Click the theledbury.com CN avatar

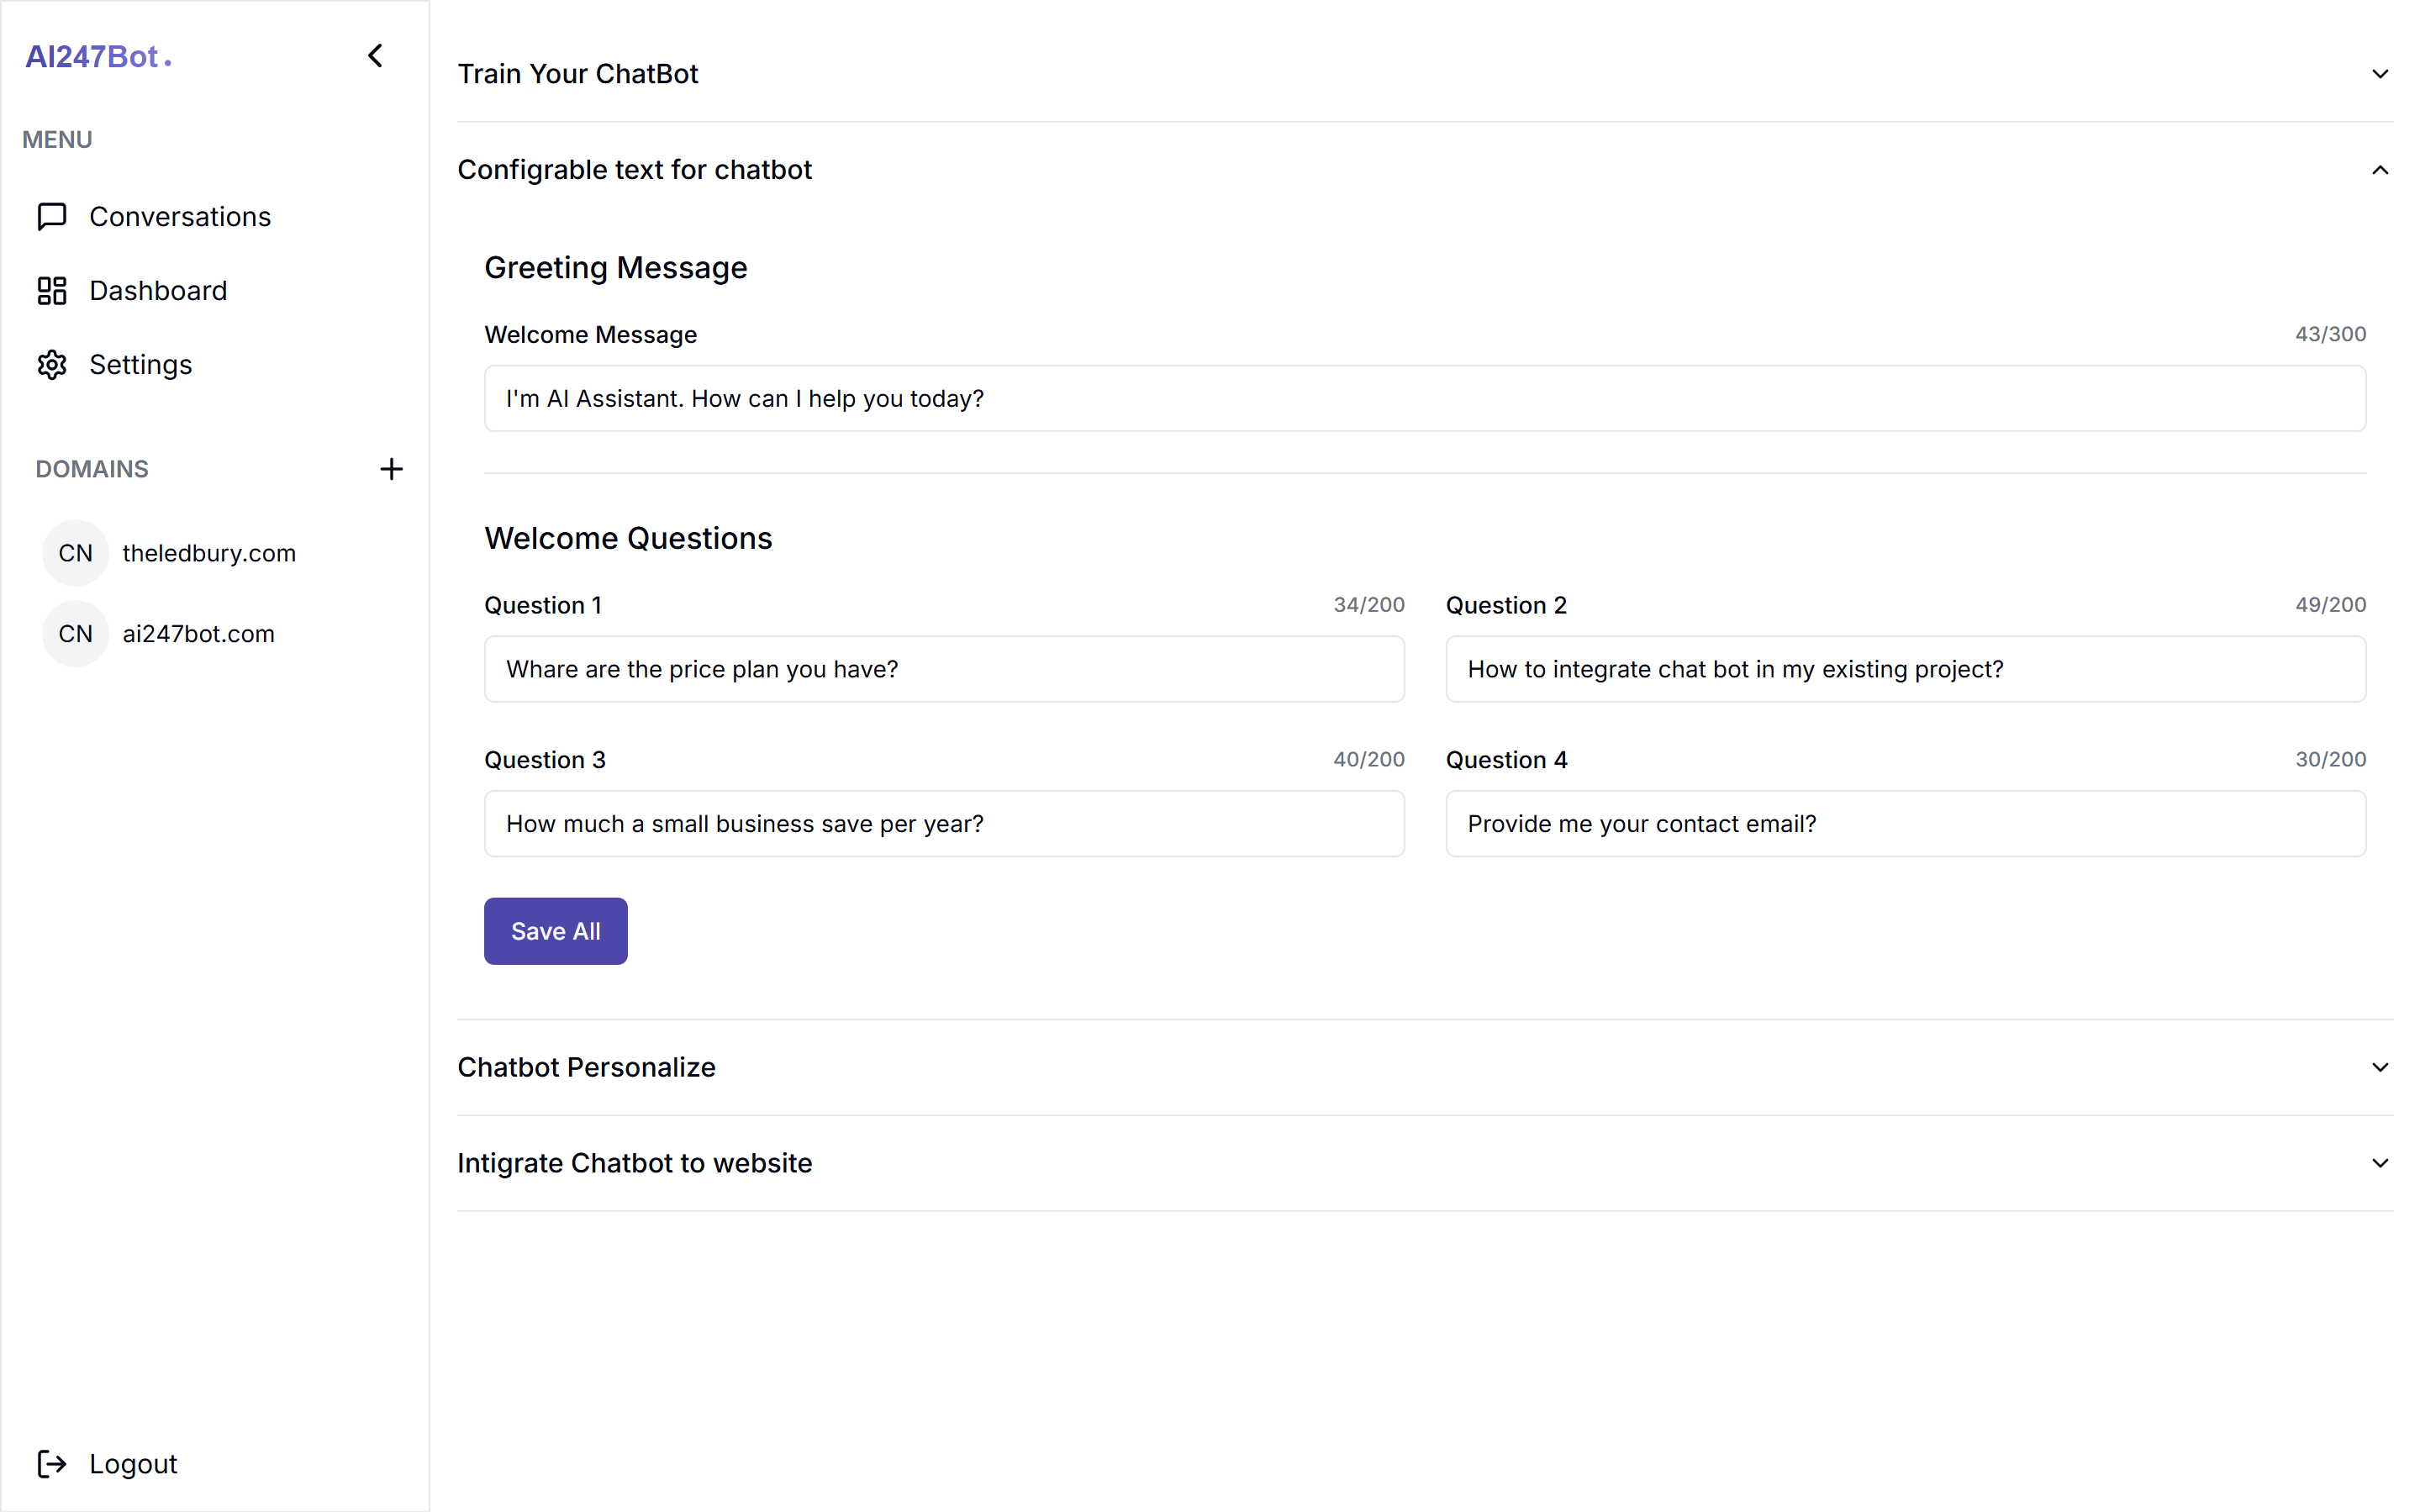coord(75,553)
